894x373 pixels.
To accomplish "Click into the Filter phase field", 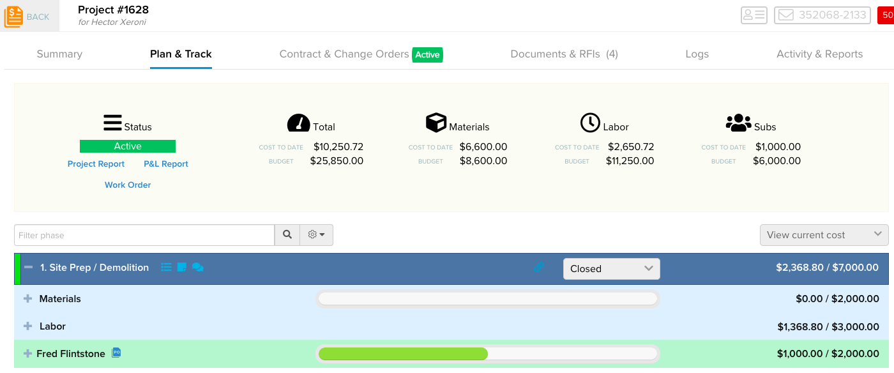I will pyautogui.click(x=144, y=235).
